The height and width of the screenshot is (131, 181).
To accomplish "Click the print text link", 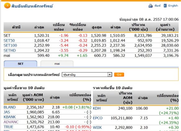I will pos(157,6).
